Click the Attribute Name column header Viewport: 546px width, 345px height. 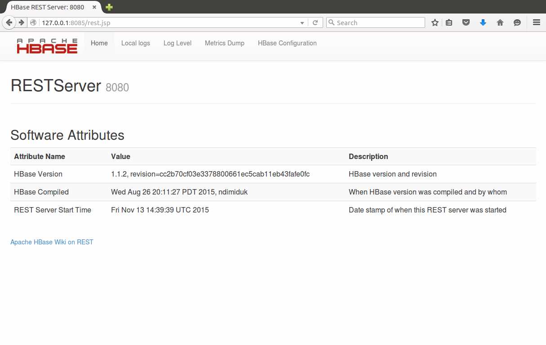(40, 156)
